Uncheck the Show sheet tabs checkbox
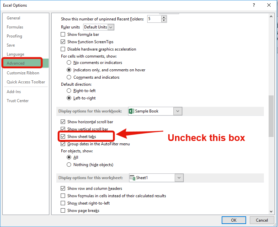Viewport: 278px width, 227px height. point(63,137)
